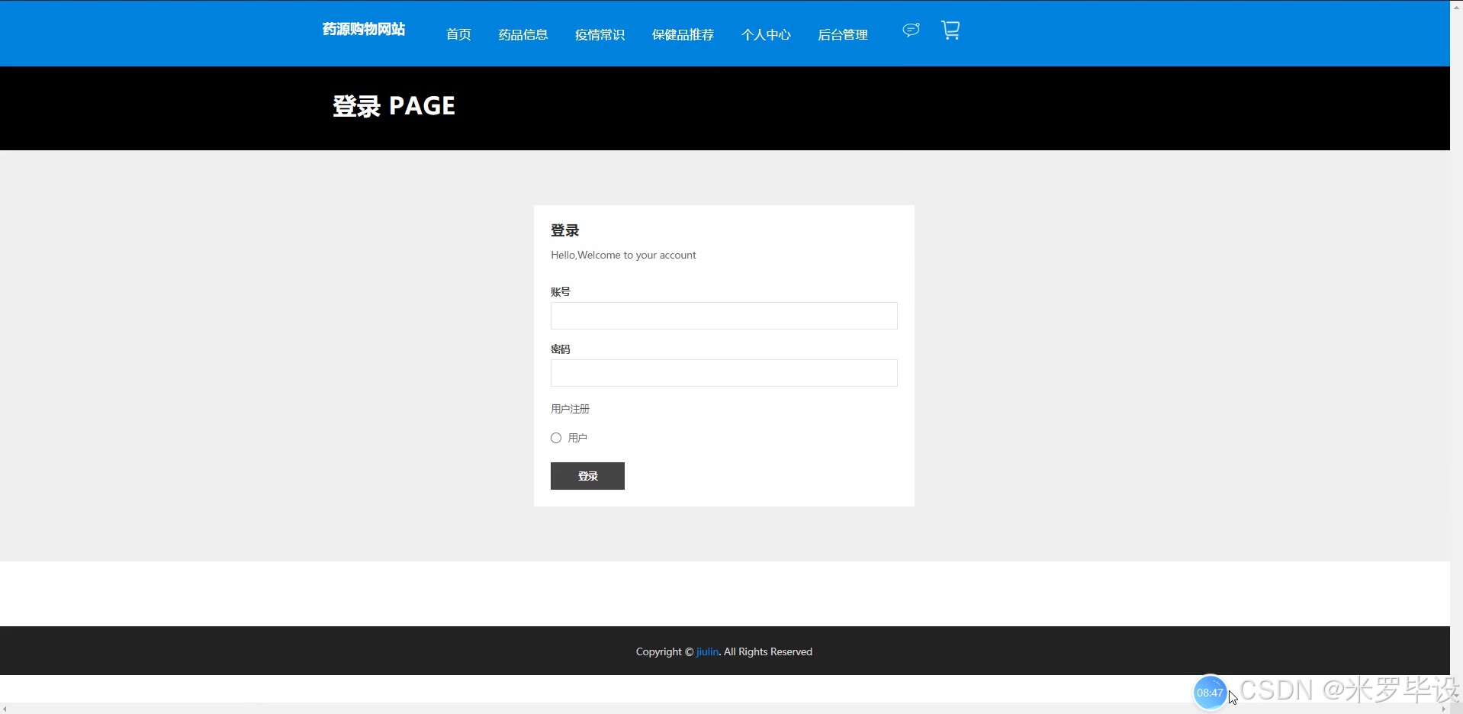Open the jiulin footer link
The height and width of the screenshot is (714, 1463).
707,651
